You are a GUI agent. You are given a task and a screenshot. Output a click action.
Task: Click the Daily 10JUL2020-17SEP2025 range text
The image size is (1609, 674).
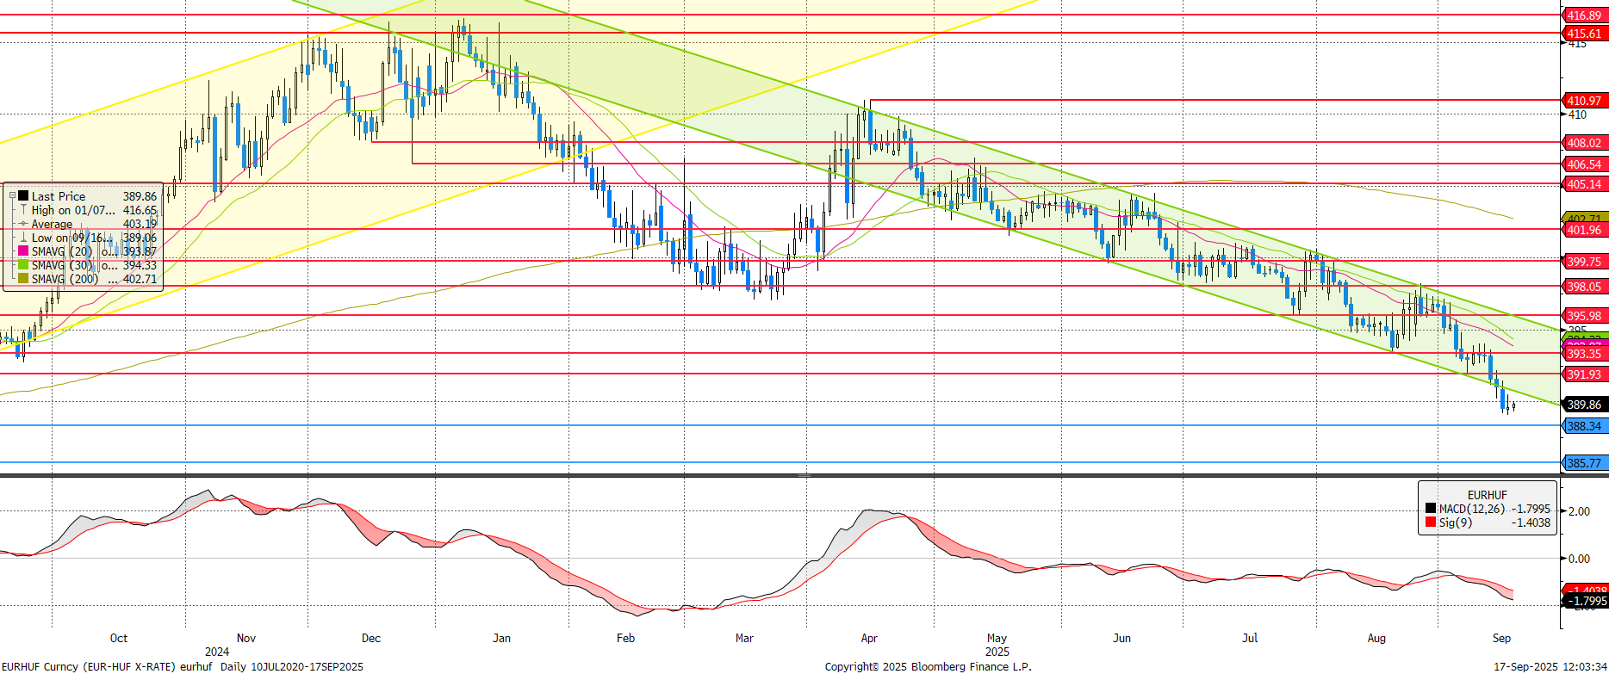292,666
